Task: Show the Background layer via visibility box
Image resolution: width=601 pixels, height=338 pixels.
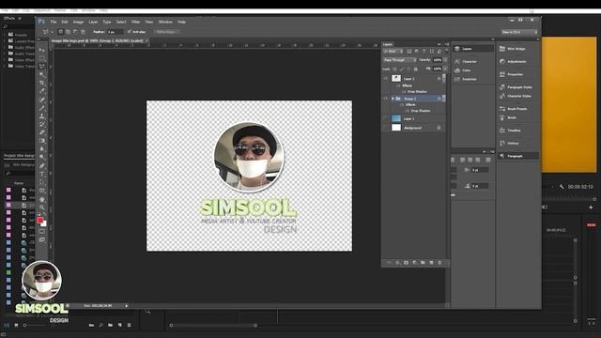Action: (386, 128)
